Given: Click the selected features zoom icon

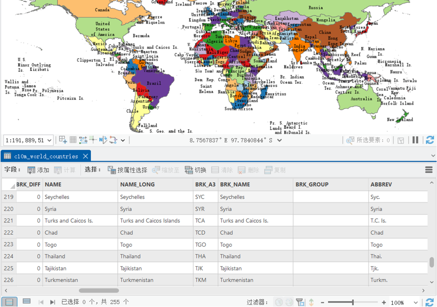Looking at the screenshot, I should [x=350, y=140].
